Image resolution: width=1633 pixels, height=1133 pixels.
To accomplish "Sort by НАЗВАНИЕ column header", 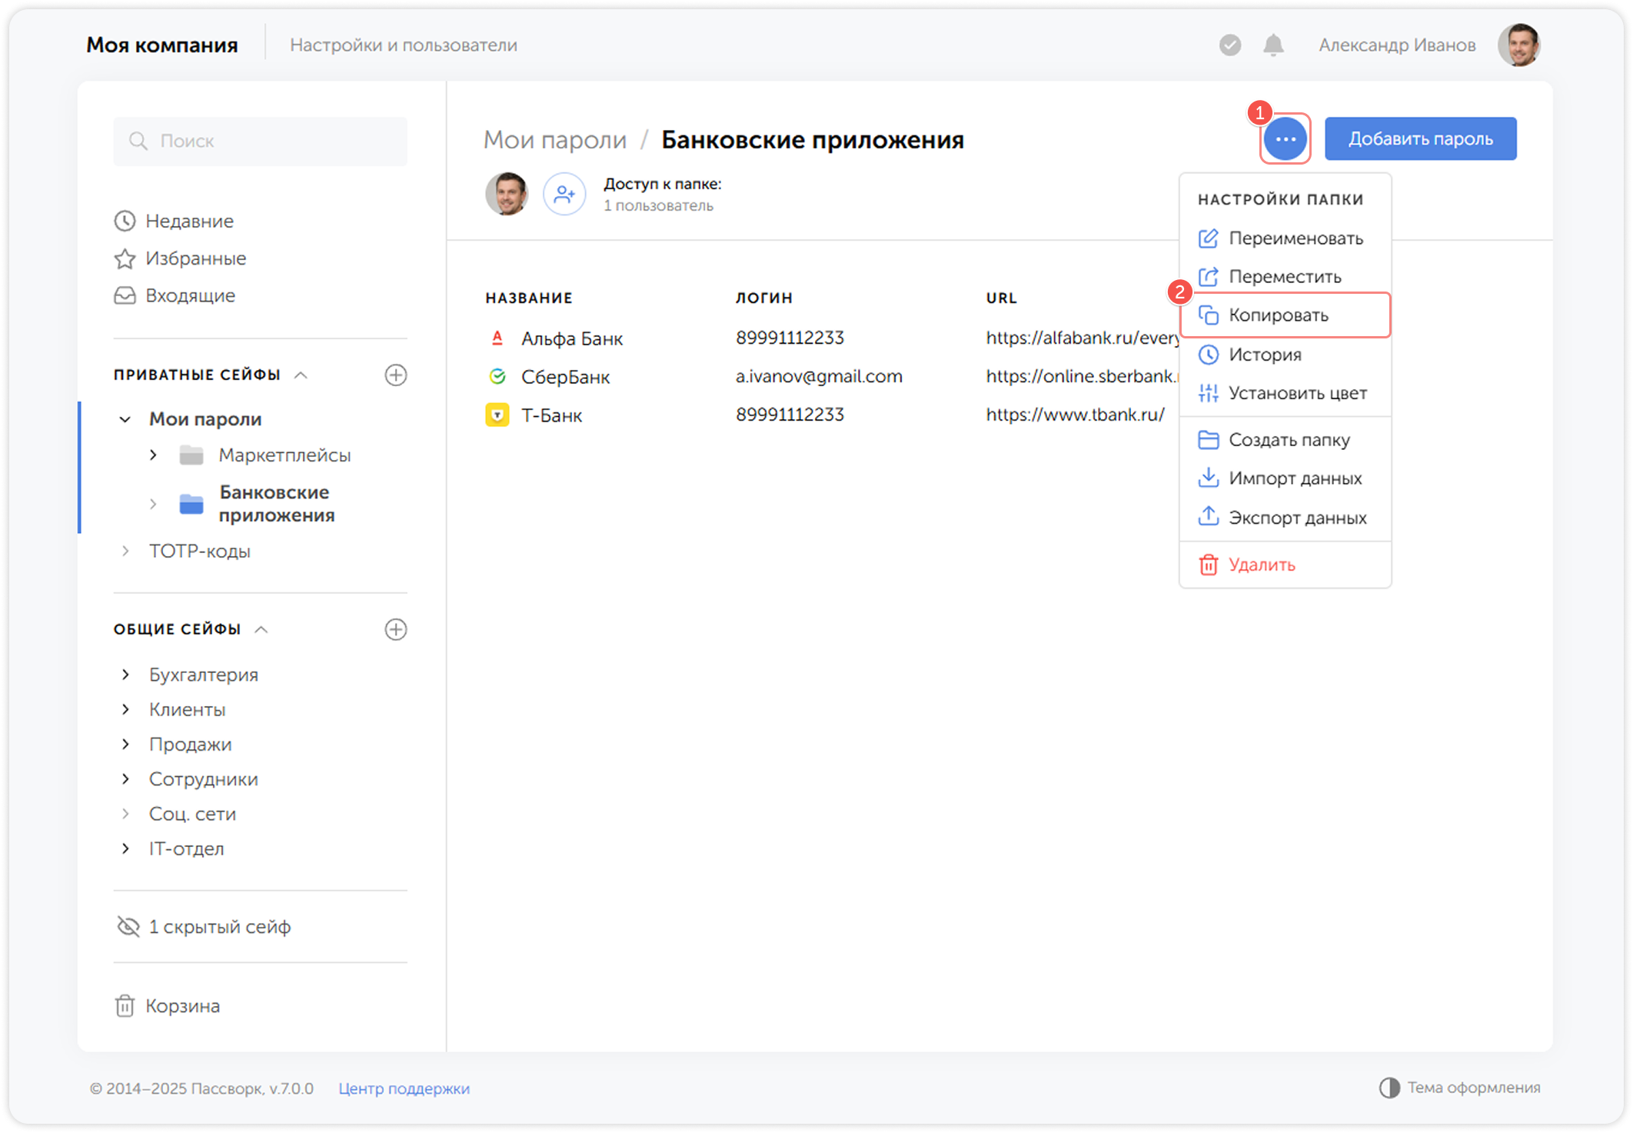I will click(529, 298).
